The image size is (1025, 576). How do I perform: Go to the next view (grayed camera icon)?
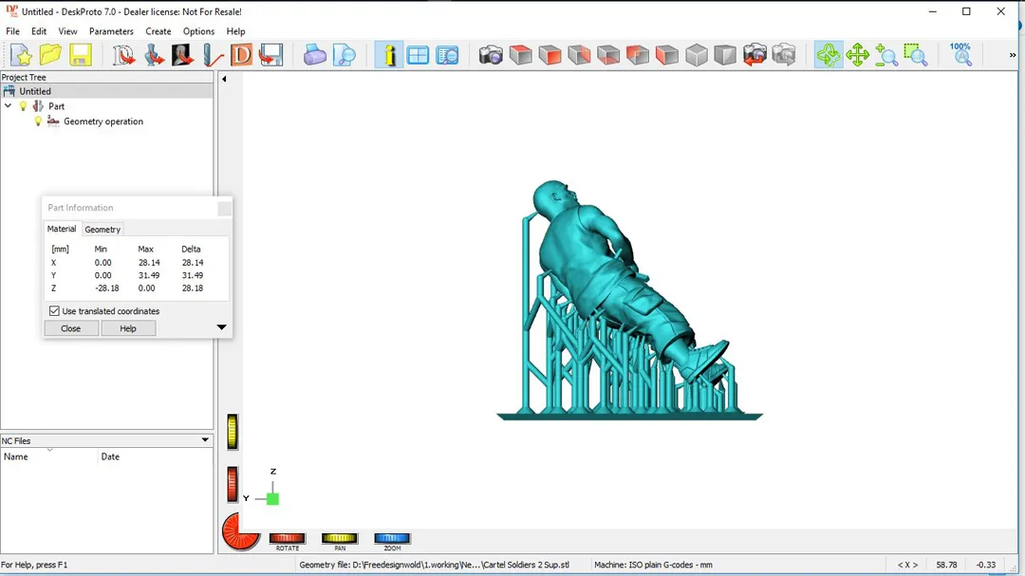point(784,56)
